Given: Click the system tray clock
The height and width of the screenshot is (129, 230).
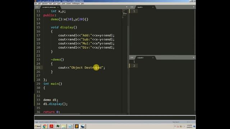Looking at the screenshot, I should [x=189, y=126].
